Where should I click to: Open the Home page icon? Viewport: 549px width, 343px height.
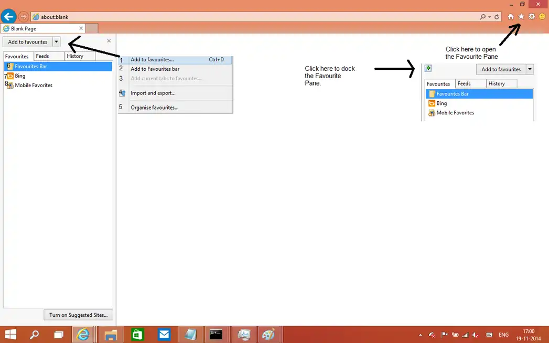click(511, 17)
